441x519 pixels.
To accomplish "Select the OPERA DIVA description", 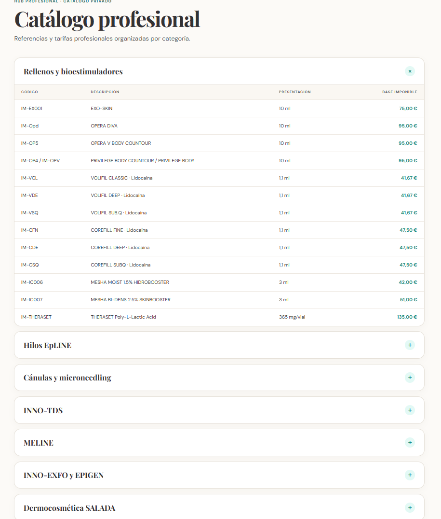I will tap(104, 126).
